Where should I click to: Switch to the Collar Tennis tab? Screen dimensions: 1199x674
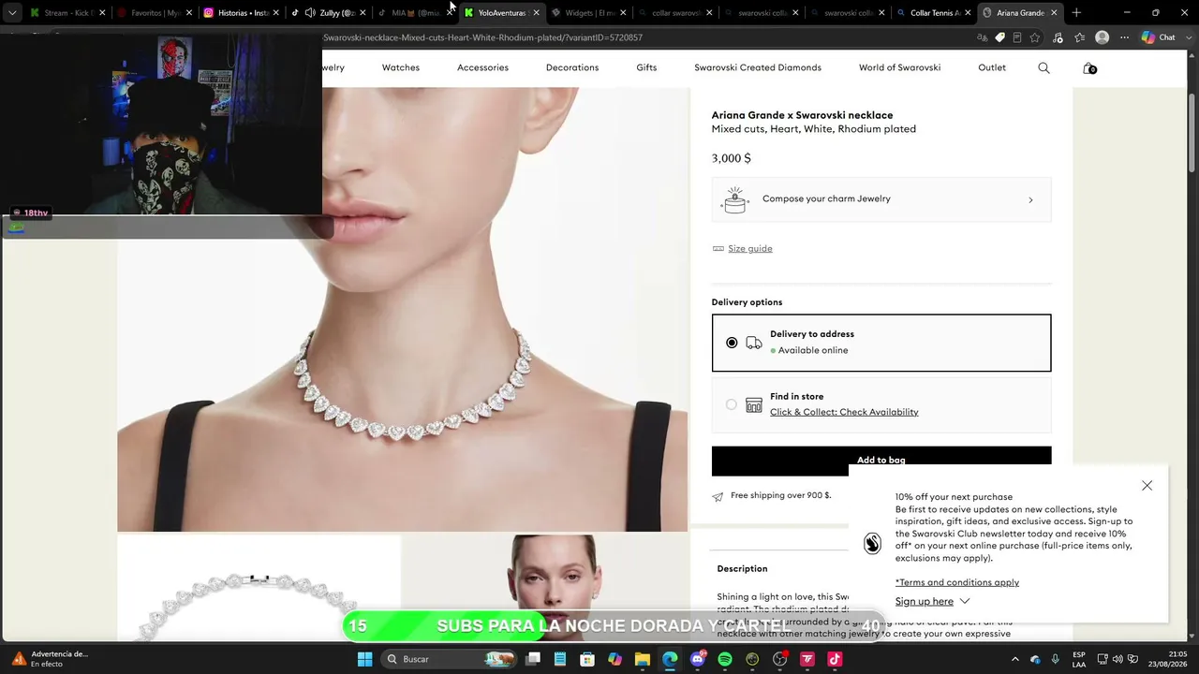pos(934,12)
